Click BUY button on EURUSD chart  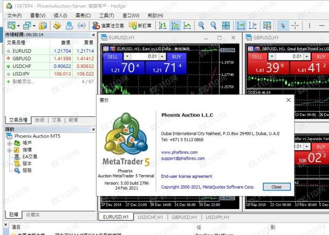point(176,57)
